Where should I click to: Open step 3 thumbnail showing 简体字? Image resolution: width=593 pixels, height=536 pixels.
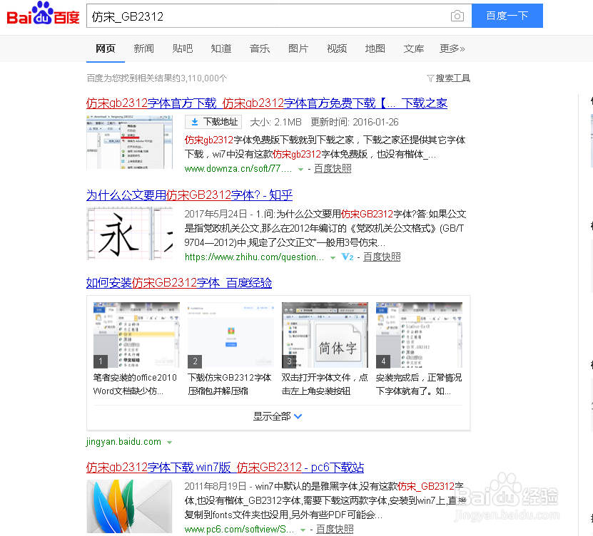point(325,335)
